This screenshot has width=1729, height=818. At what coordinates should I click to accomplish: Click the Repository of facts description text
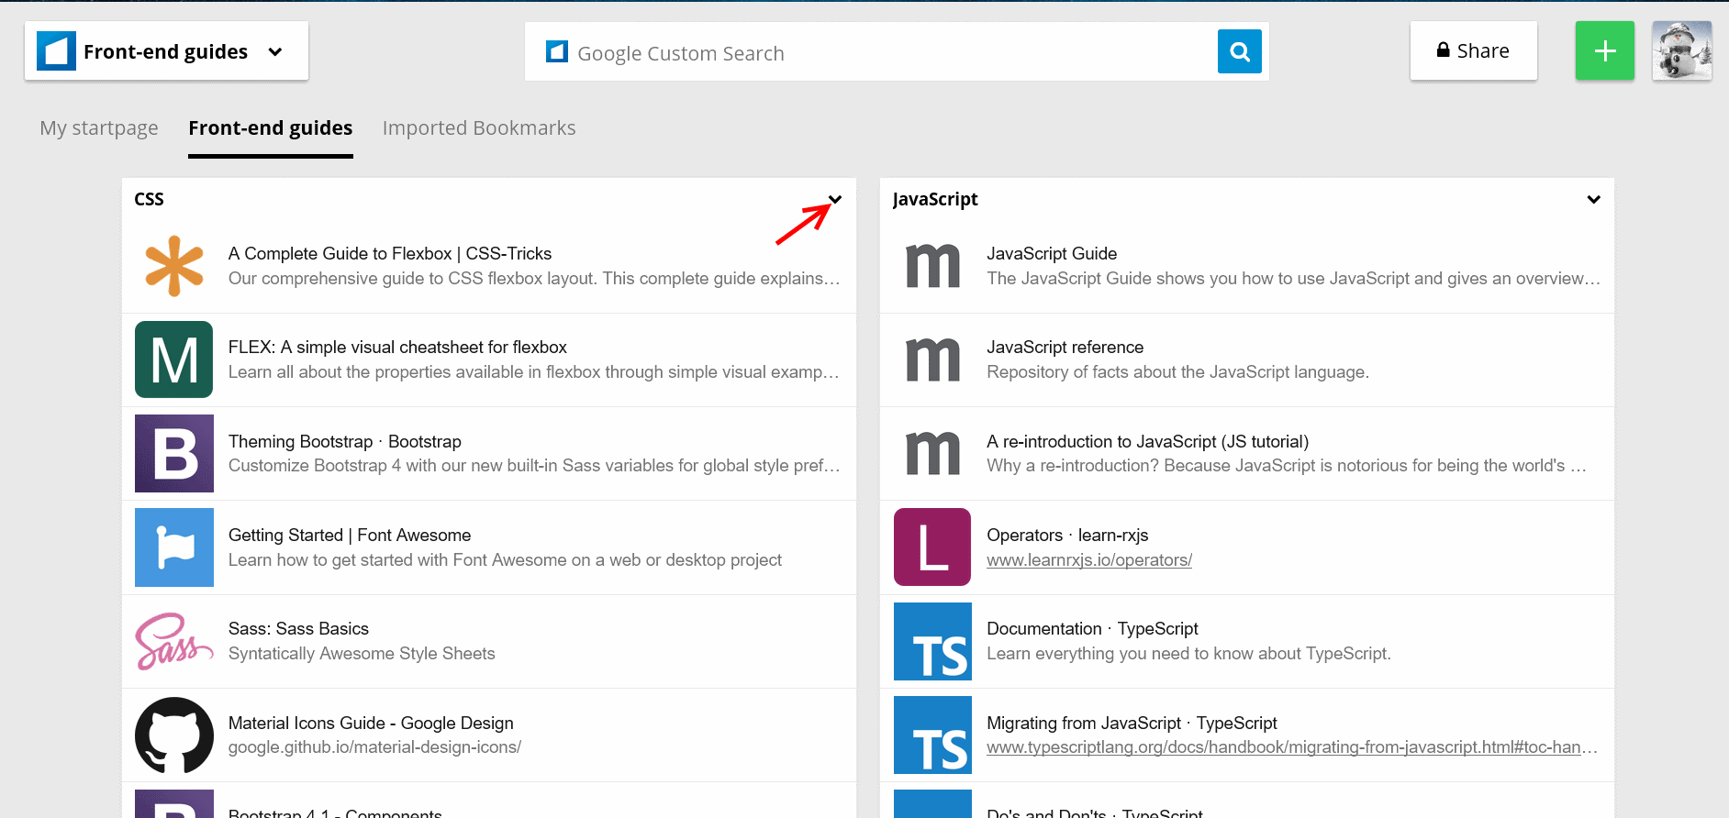click(x=1177, y=372)
